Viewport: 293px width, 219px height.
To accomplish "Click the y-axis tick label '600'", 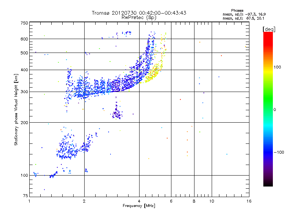I will (x=25, y=39).
